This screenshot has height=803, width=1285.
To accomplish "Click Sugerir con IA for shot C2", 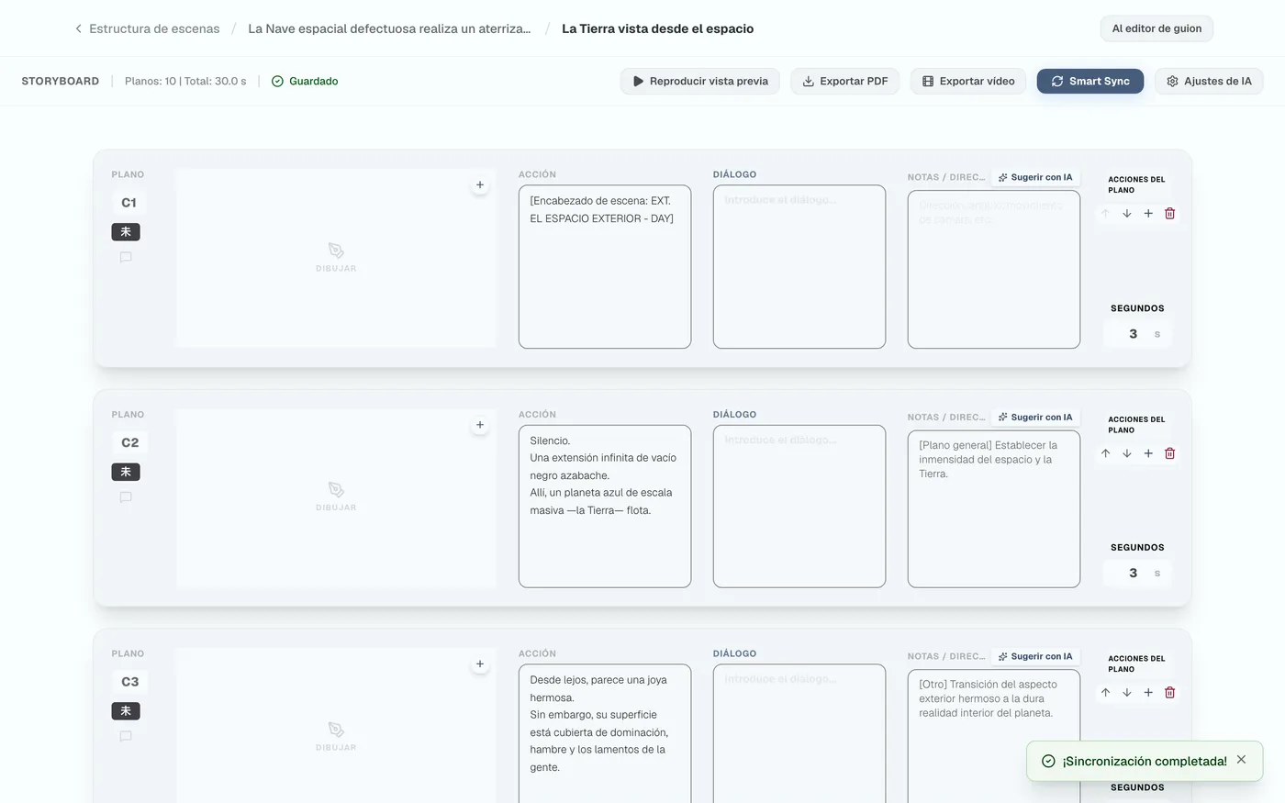I will pyautogui.click(x=1035, y=417).
